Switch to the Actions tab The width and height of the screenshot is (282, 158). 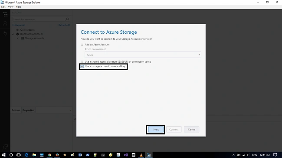16,110
